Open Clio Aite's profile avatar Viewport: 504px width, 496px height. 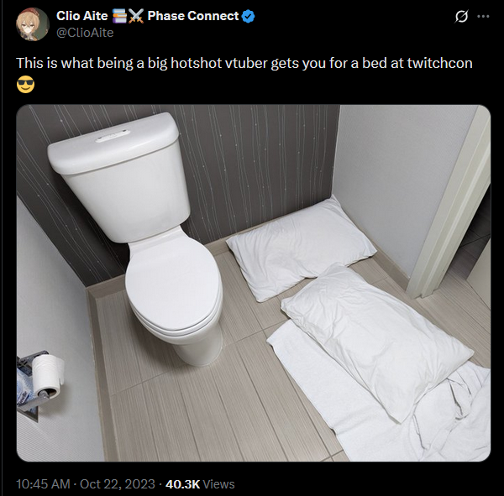click(x=33, y=24)
